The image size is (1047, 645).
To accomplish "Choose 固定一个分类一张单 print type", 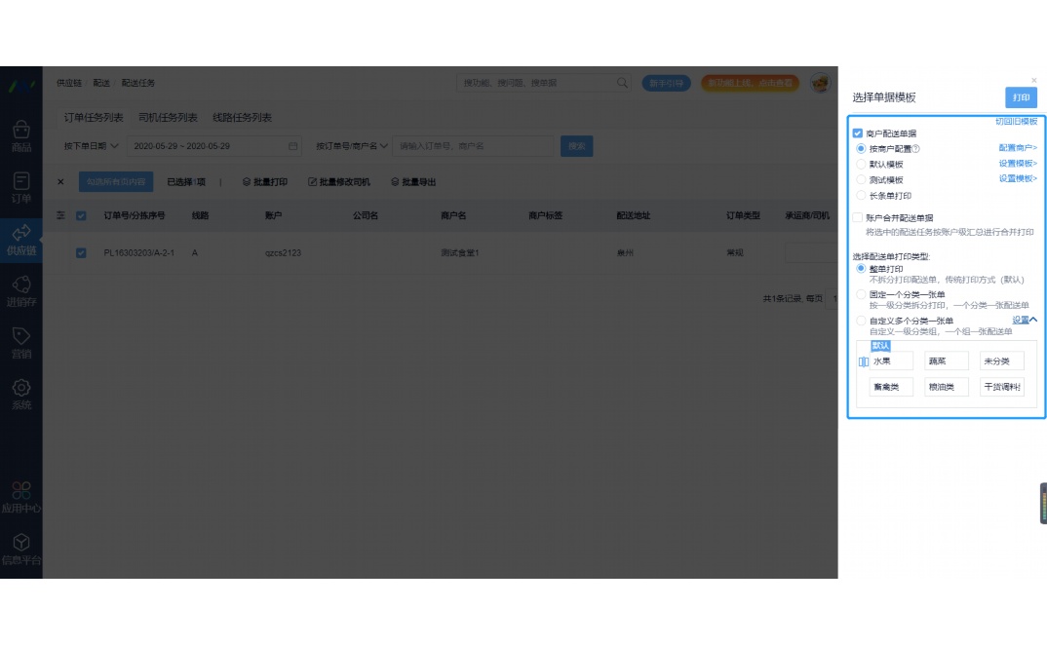I will 861,294.
